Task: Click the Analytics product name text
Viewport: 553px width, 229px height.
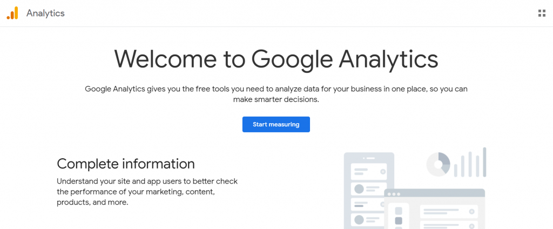Action: pyautogui.click(x=45, y=14)
